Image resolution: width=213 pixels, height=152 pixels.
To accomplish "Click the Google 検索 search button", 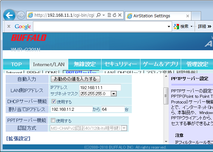I will coord(181,26).
